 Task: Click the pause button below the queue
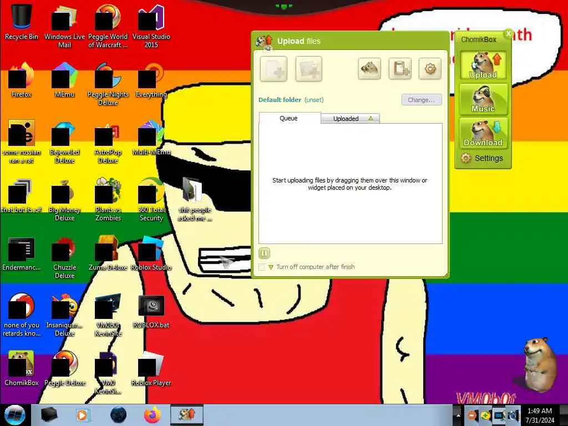click(264, 253)
